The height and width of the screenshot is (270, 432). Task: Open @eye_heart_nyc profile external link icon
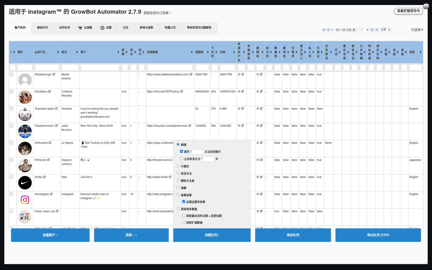point(57,211)
